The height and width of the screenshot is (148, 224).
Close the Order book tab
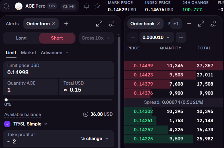(x=158, y=23)
